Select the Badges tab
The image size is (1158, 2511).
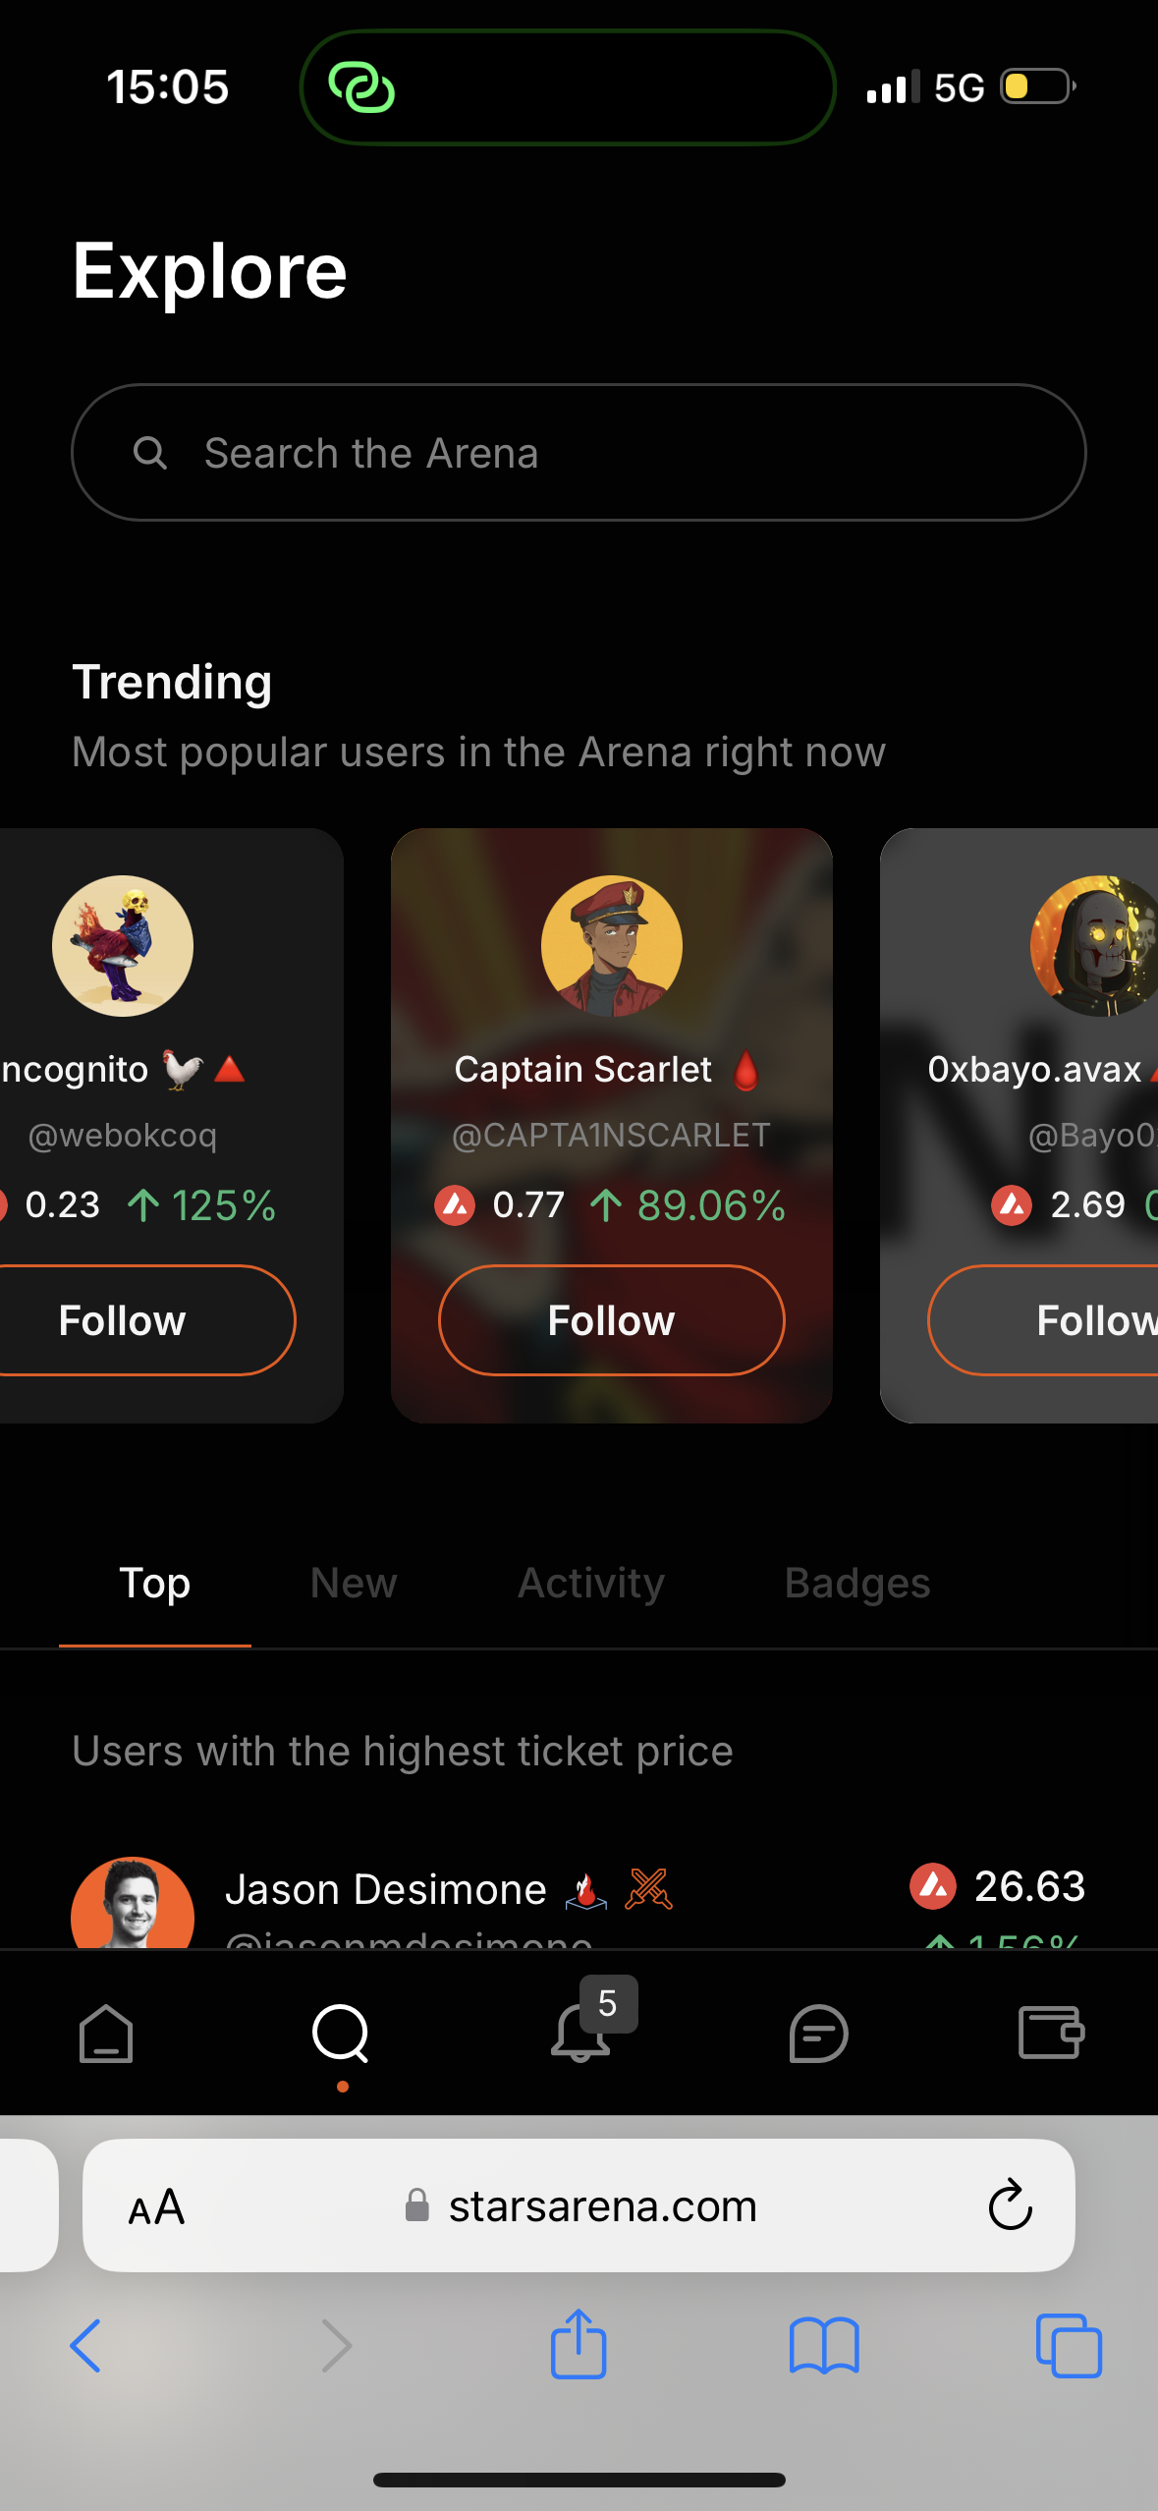coord(857,1583)
